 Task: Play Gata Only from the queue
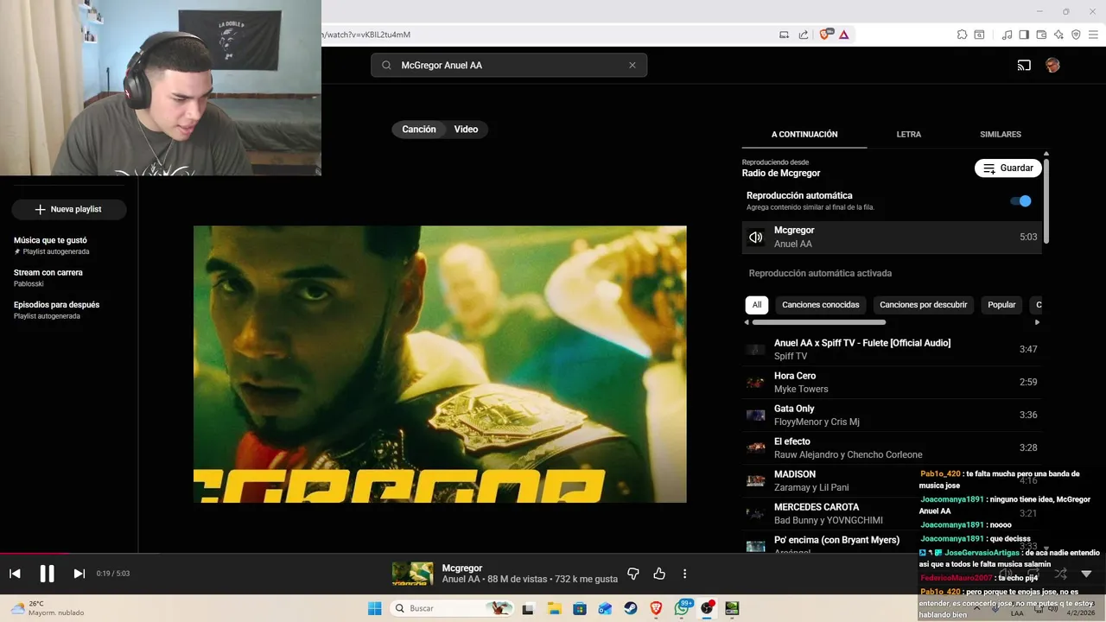click(x=892, y=415)
